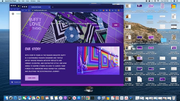Open the Window menu
Screen dimensions: 180x101
(x=33, y=1)
